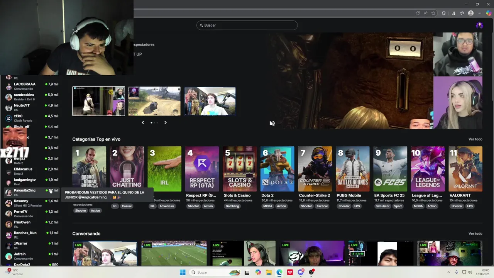Open Microsoft Edge from the taskbar
494x278 pixels.
coord(279,272)
